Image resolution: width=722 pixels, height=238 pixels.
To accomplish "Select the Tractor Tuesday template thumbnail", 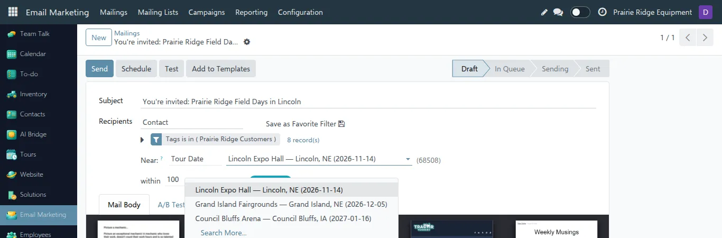I will pyautogui.click(x=452, y=230).
